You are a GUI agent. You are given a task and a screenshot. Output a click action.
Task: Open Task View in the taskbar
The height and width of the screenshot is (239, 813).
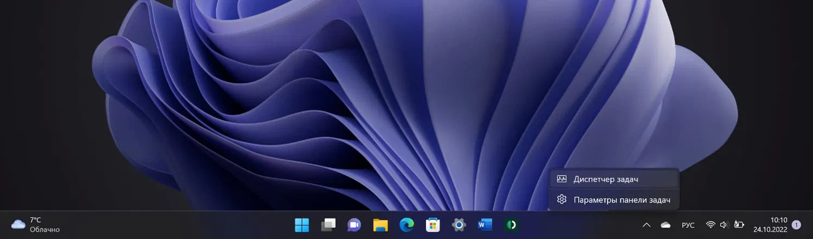pos(328,225)
